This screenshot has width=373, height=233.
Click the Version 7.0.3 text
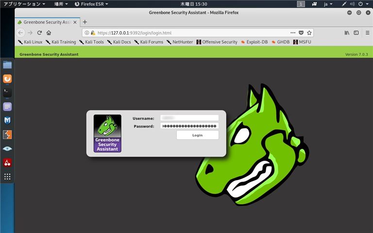(356, 54)
